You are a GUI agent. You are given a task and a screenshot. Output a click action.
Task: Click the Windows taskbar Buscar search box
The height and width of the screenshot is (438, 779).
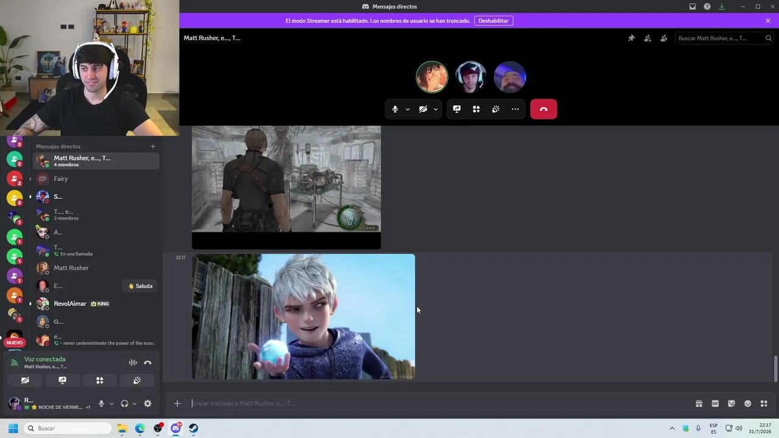pyautogui.click(x=68, y=428)
